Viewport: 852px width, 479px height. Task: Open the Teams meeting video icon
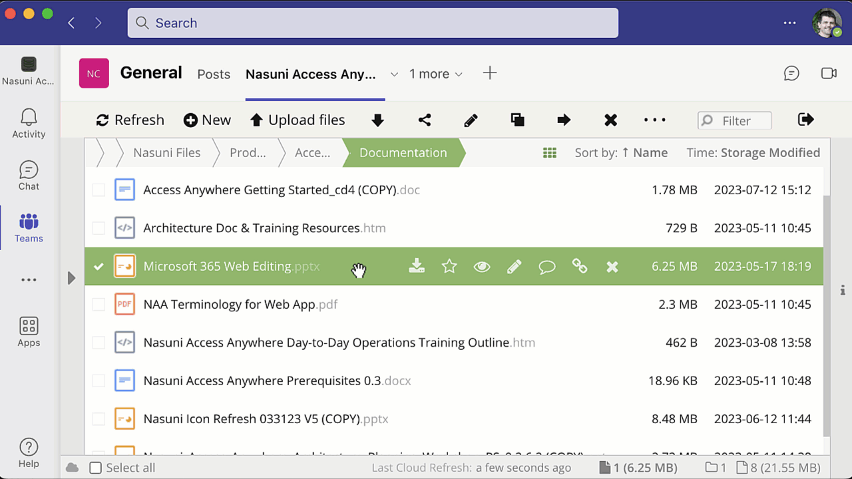(x=829, y=73)
